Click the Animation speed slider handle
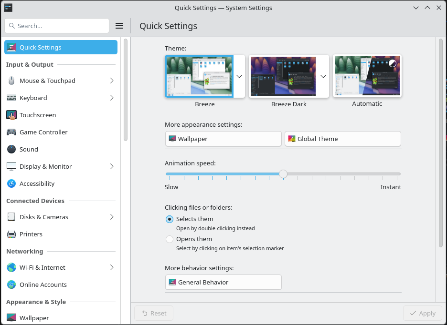Image resolution: width=447 pixels, height=325 pixels. (283, 174)
